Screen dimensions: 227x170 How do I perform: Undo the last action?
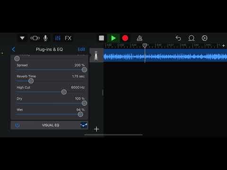tap(178, 38)
